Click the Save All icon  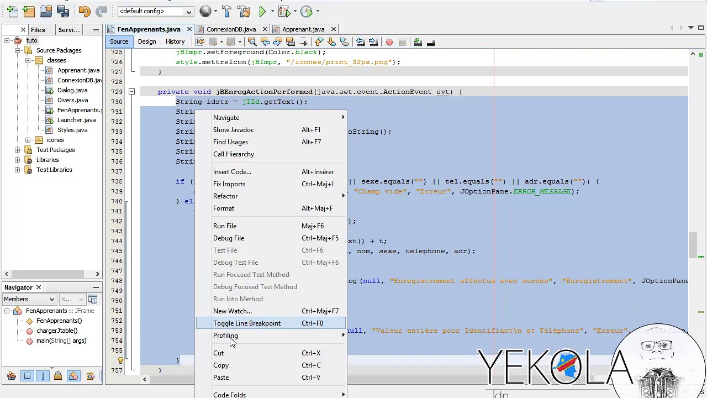tap(63, 11)
